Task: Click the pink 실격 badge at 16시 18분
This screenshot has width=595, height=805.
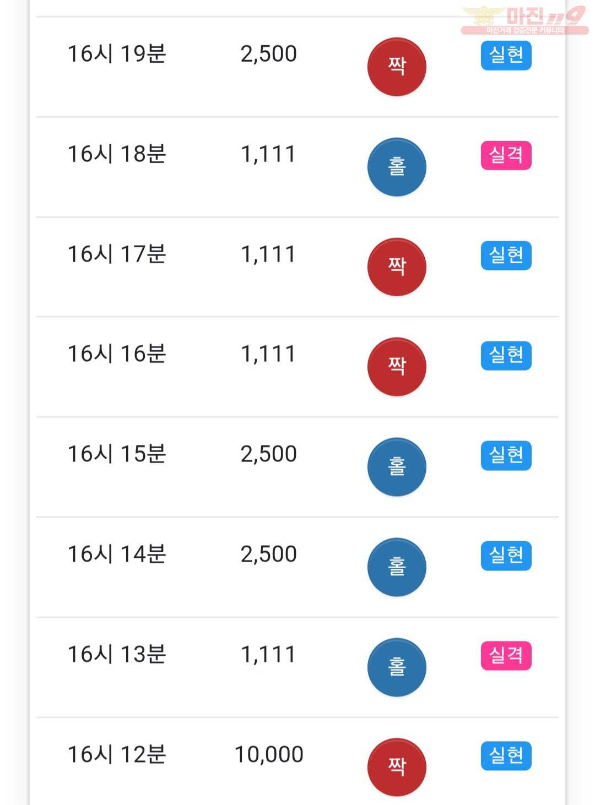Action: [x=506, y=155]
